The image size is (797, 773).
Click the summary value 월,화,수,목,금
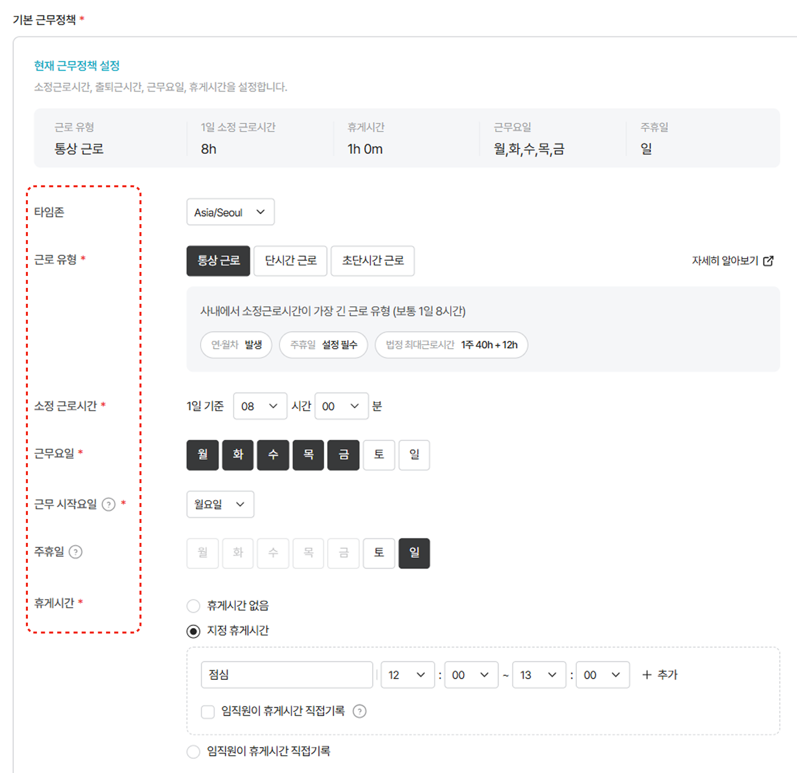pyautogui.click(x=529, y=149)
